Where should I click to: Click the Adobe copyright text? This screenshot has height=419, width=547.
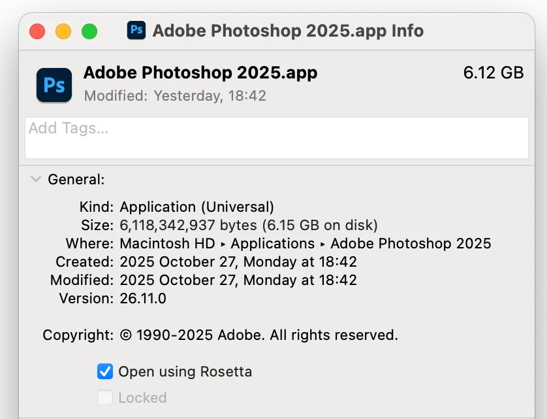click(258, 335)
